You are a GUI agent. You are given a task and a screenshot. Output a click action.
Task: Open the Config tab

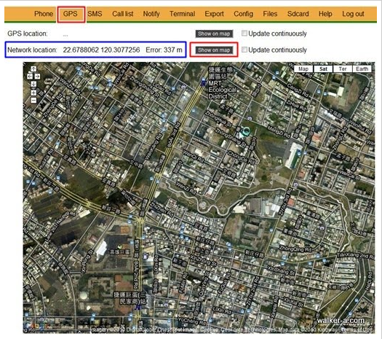tap(243, 14)
